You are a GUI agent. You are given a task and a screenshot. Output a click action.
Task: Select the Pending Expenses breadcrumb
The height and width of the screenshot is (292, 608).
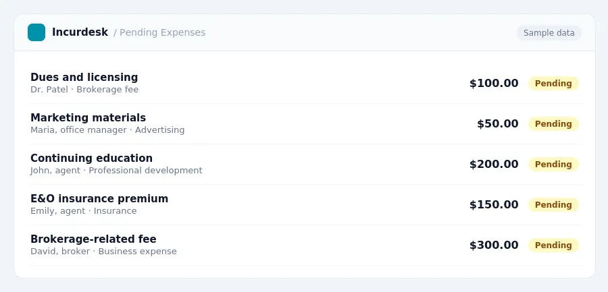159,32
